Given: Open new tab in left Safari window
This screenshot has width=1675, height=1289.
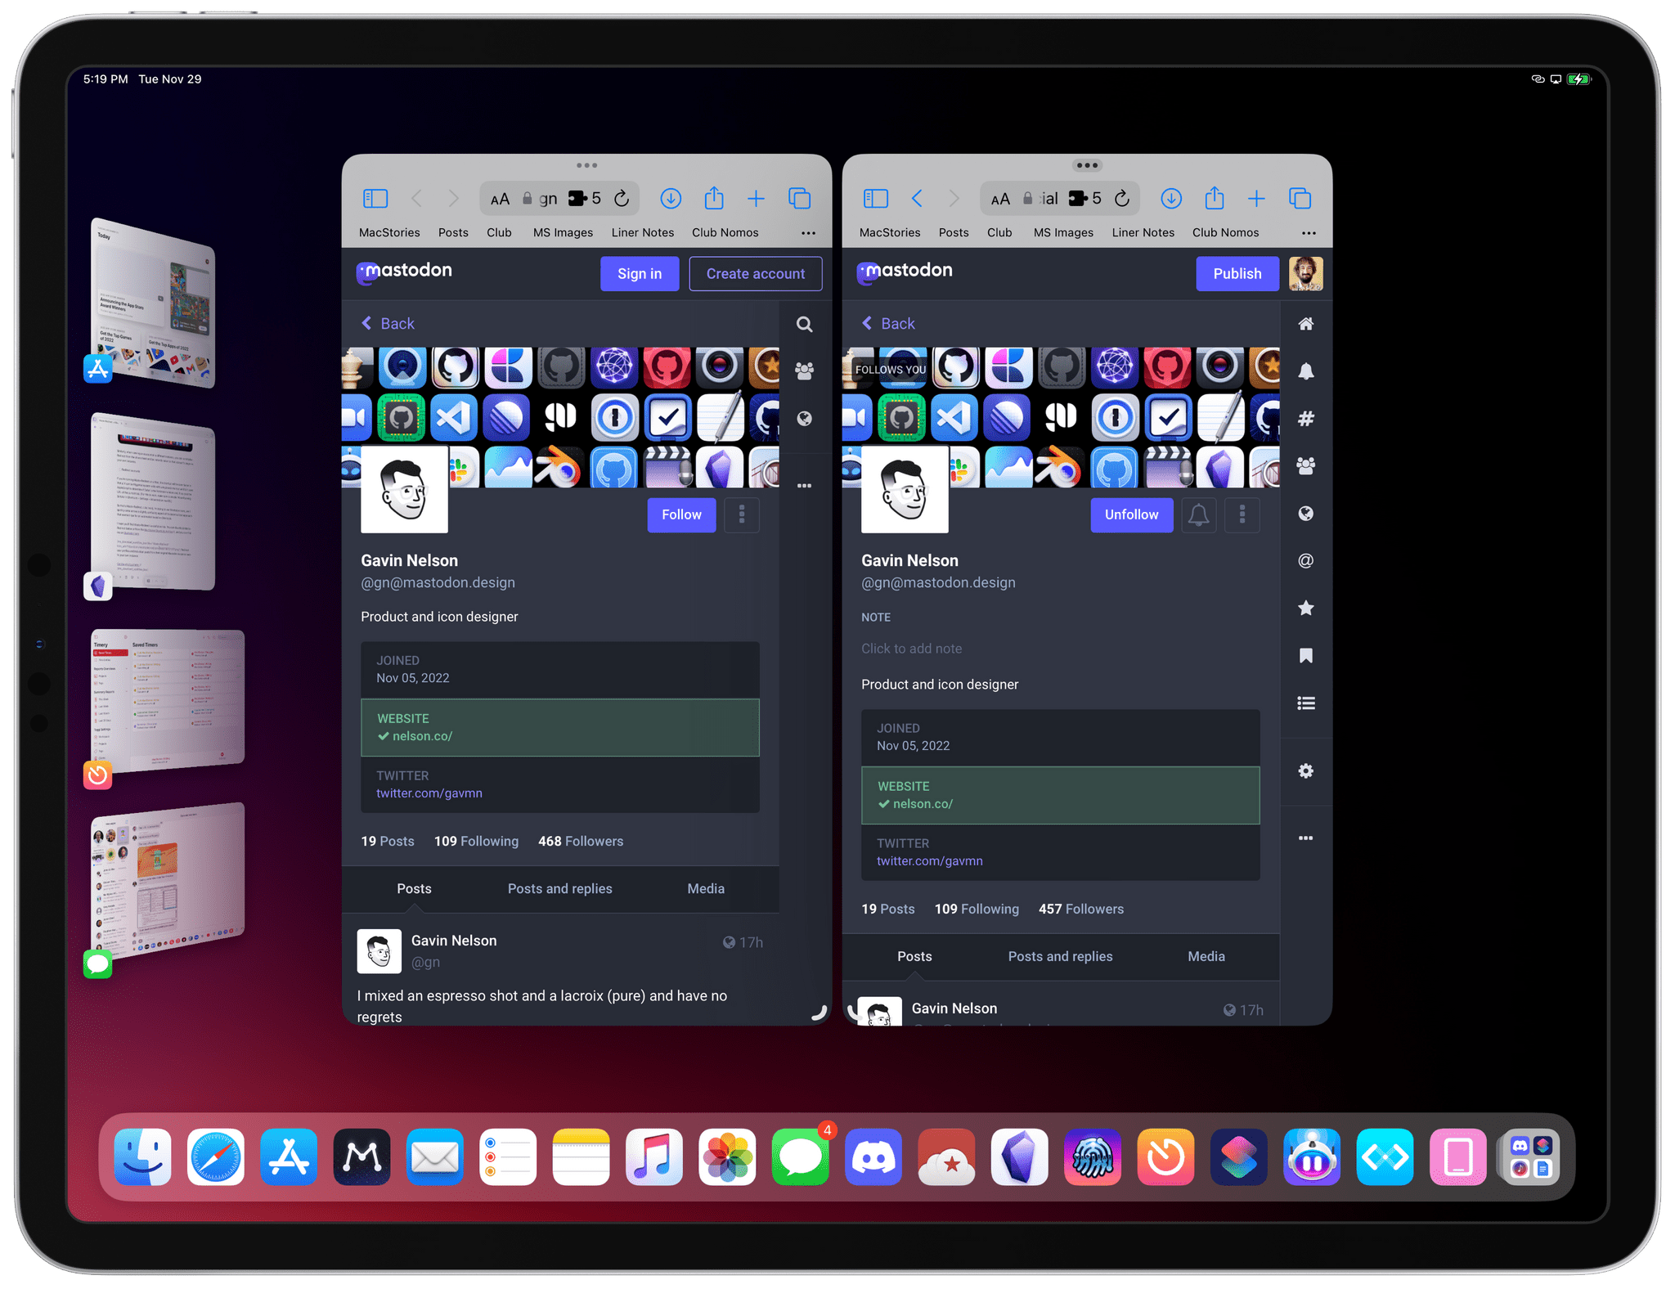Looking at the screenshot, I should (x=757, y=198).
